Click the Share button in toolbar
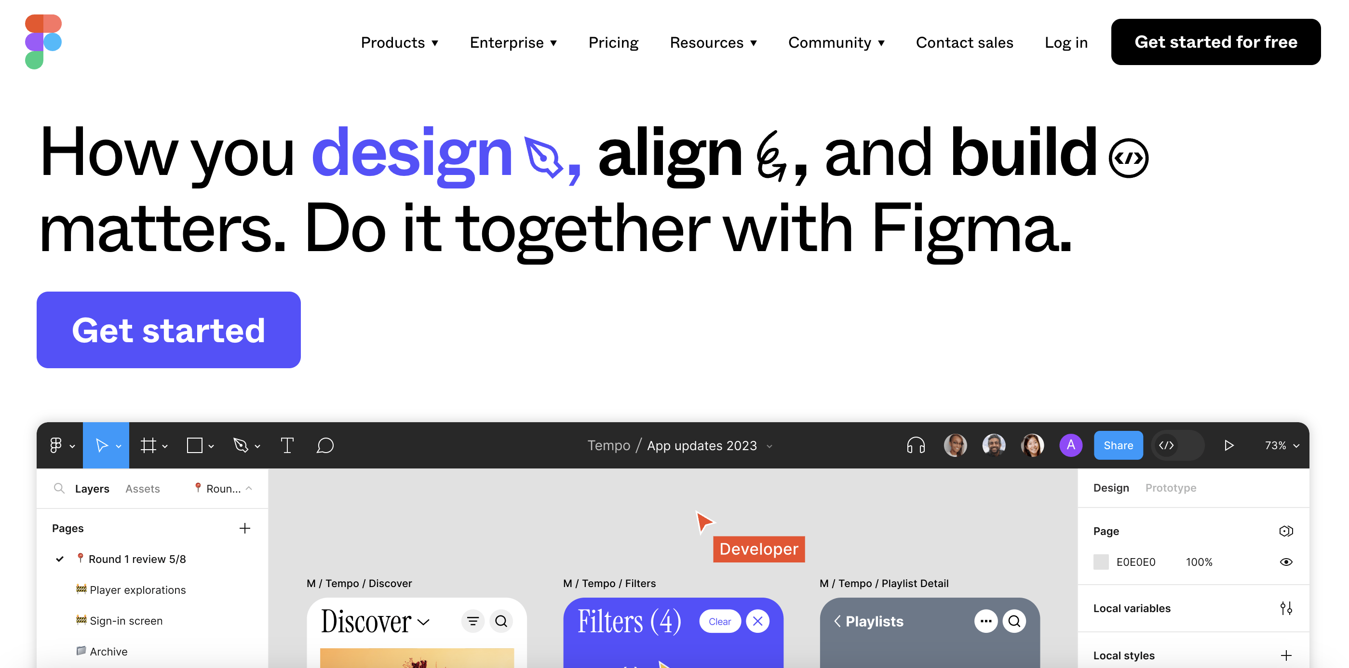1349x668 pixels. pyautogui.click(x=1119, y=445)
